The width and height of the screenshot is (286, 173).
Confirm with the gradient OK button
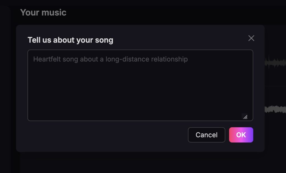coord(241,135)
